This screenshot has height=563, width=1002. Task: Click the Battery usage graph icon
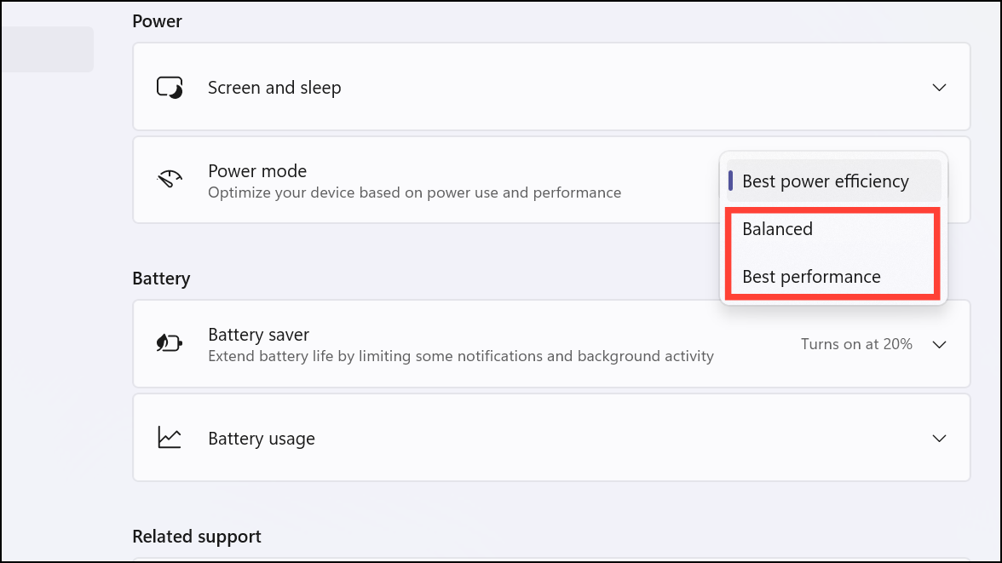(x=169, y=437)
